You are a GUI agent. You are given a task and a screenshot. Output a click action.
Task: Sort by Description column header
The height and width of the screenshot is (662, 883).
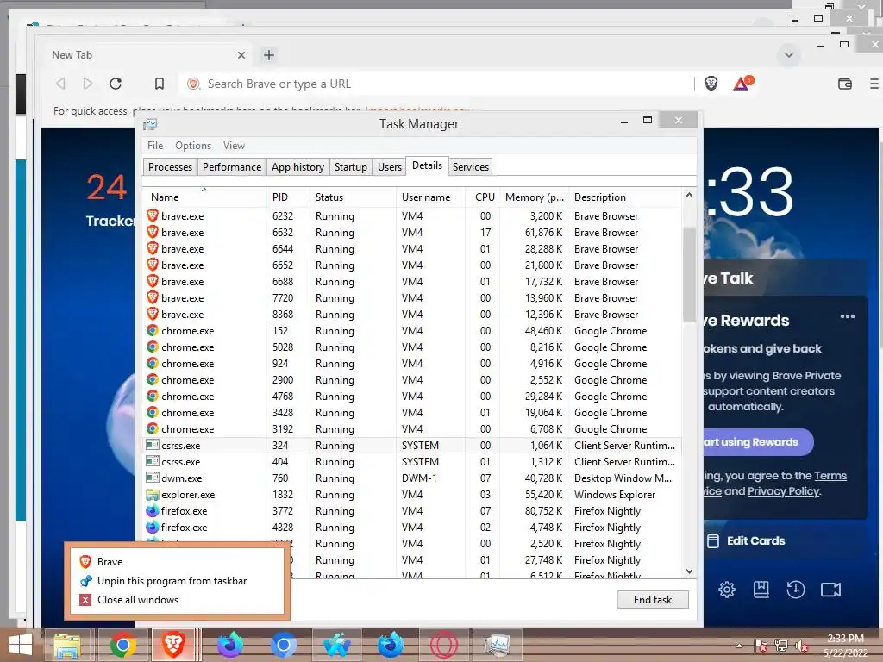(625, 197)
